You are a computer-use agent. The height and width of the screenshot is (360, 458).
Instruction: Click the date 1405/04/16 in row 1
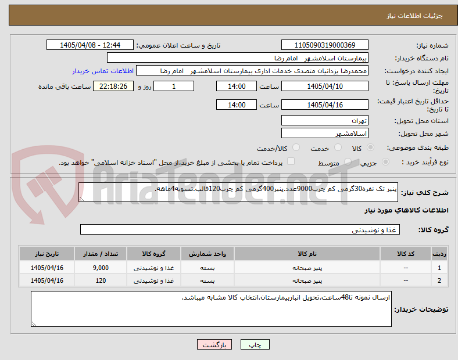pos(46,268)
